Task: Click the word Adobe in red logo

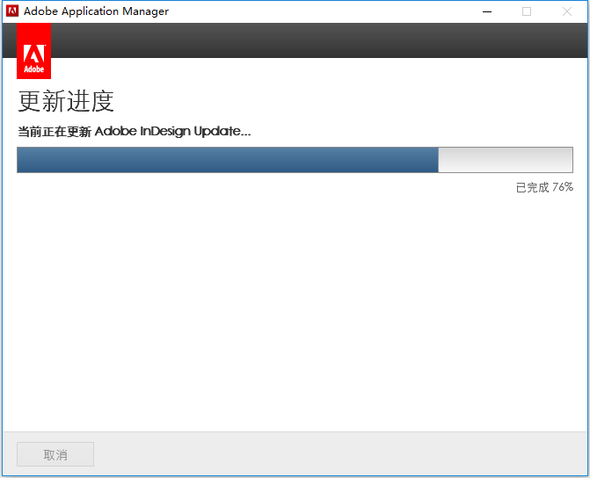Action: coord(34,69)
